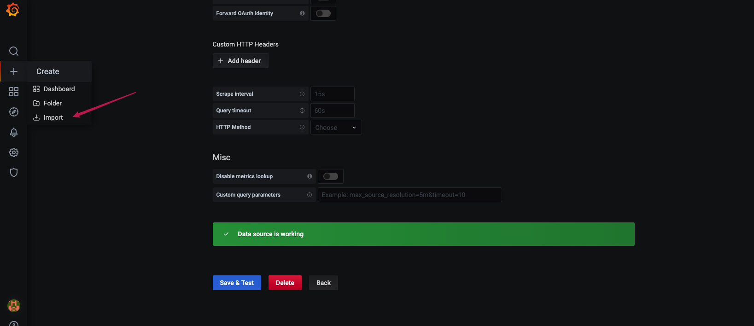Focus the Query timeout input field
The height and width of the screenshot is (326, 754).
(x=333, y=111)
